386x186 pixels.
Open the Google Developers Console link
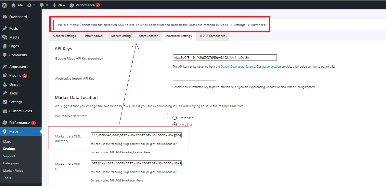click(238, 67)
